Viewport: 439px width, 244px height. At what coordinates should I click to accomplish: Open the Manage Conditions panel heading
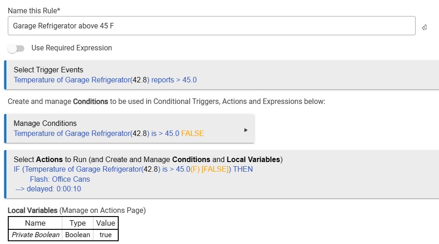45,123
